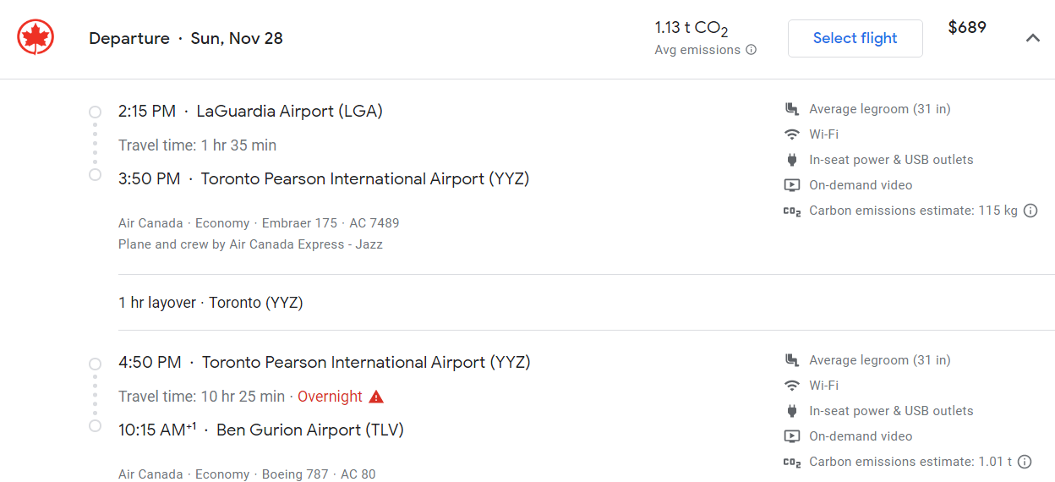Click the info icon beside 1.01 t estimate
Viewport: 1055px width, 482px height.
click(1025, 462)
